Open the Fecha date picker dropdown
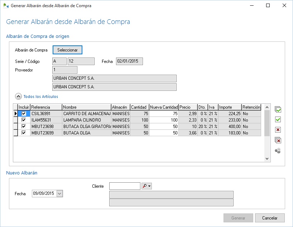Screen dimensions: 293x227 tap(59, 193)
